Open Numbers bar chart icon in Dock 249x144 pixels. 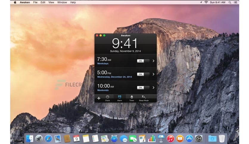152,139
